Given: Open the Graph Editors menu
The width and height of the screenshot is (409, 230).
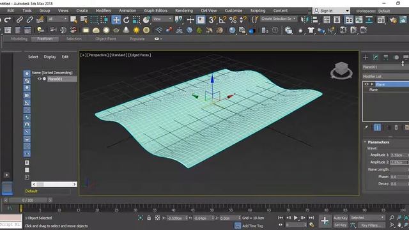Looking at the screenshot, I should coord(156,11).
